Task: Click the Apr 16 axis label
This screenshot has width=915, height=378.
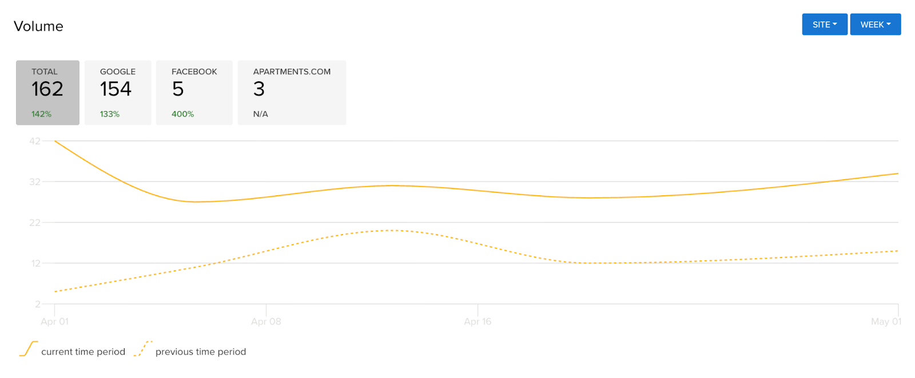Action: pyautogui.click(x=478, y=321)
